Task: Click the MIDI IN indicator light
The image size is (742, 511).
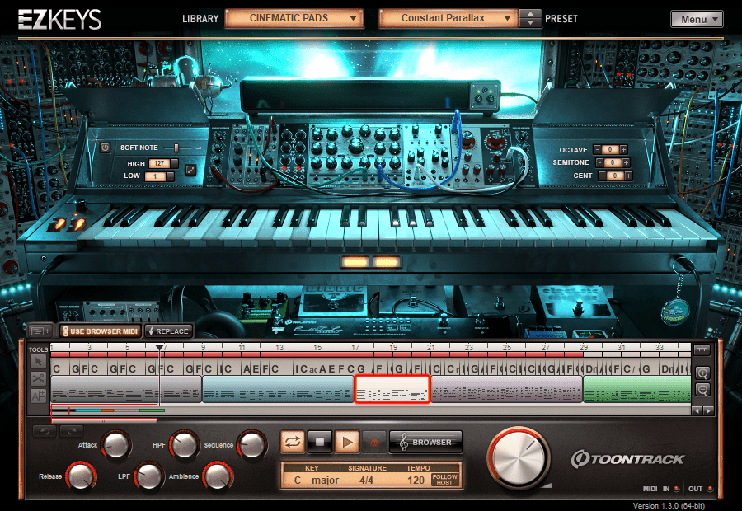Action: click(677, 489)
